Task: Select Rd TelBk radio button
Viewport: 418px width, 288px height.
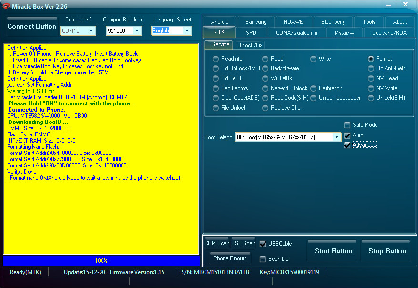Action: pos(215,78)
